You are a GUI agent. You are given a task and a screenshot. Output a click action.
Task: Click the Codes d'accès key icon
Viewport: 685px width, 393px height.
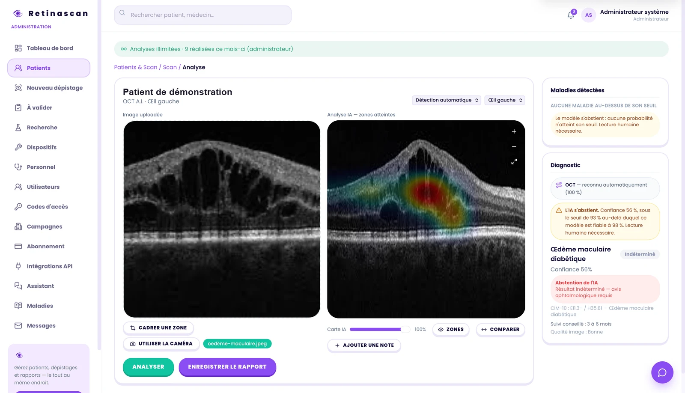coord(18,207)
